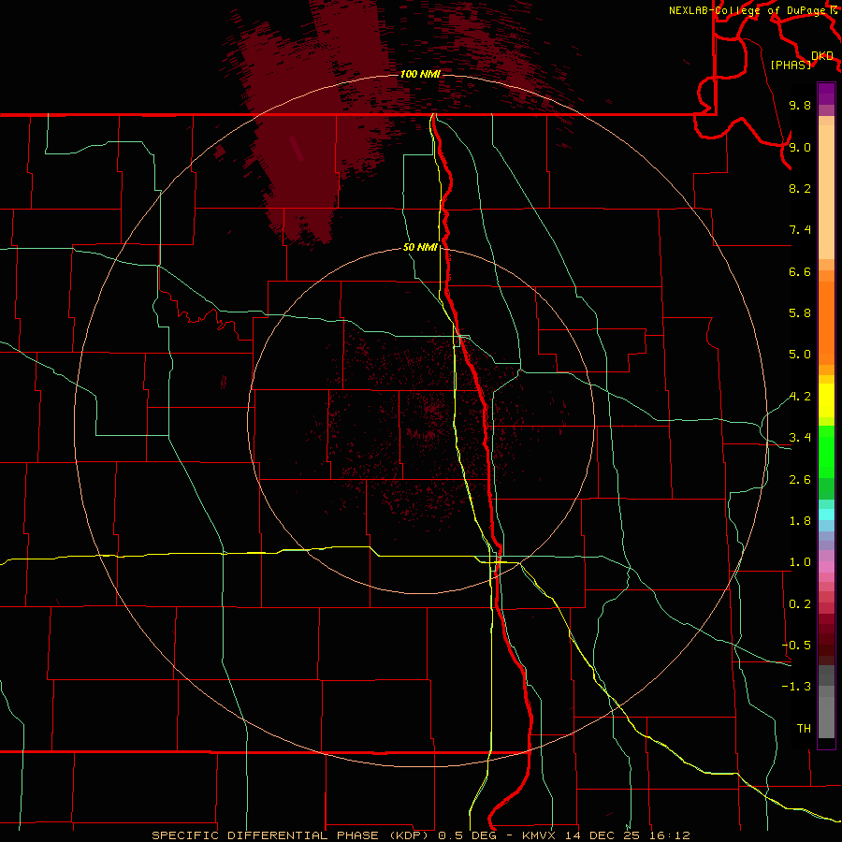
Task: Click the 0.2 scale value
Action: (800, 604)
